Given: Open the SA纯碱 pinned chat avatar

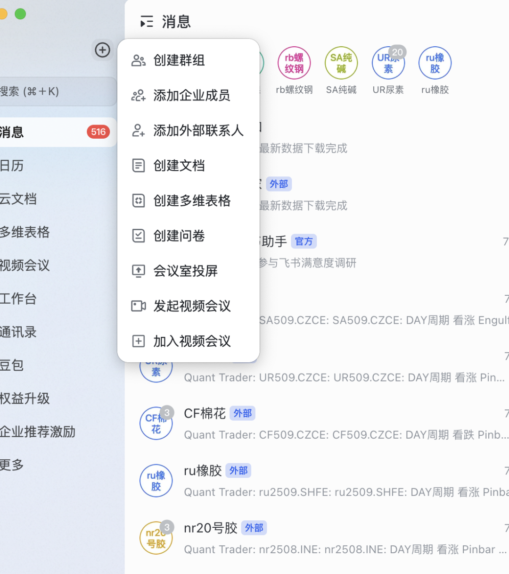Looking at the screenshot, I should coord(341,63).
